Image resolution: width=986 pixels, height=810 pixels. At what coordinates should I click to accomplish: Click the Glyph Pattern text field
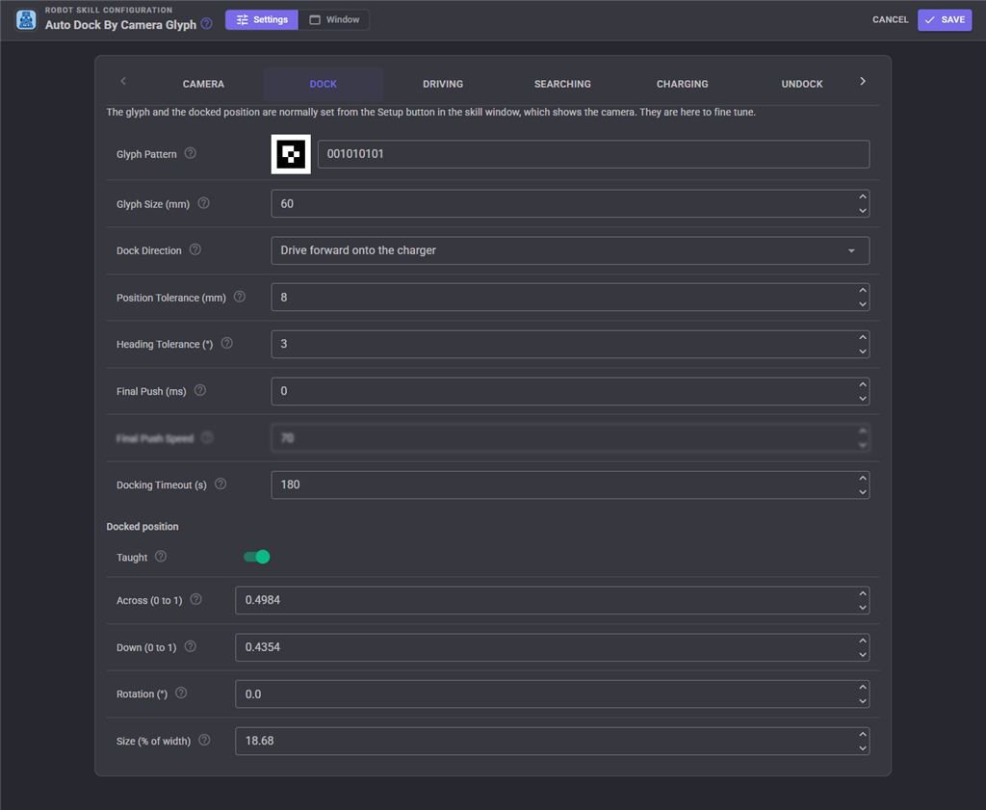coord(593,154)
